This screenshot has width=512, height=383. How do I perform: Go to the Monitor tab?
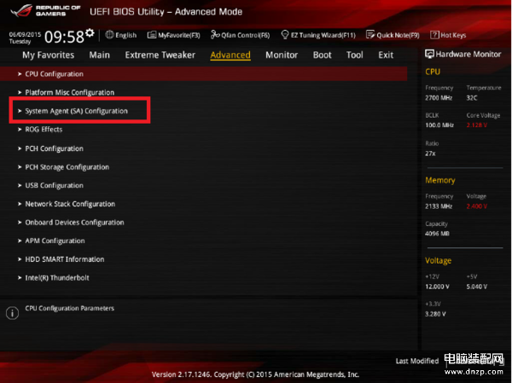click(x=282, y=55)
